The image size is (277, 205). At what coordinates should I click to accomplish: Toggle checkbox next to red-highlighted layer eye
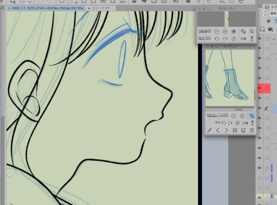click(267, 88)
